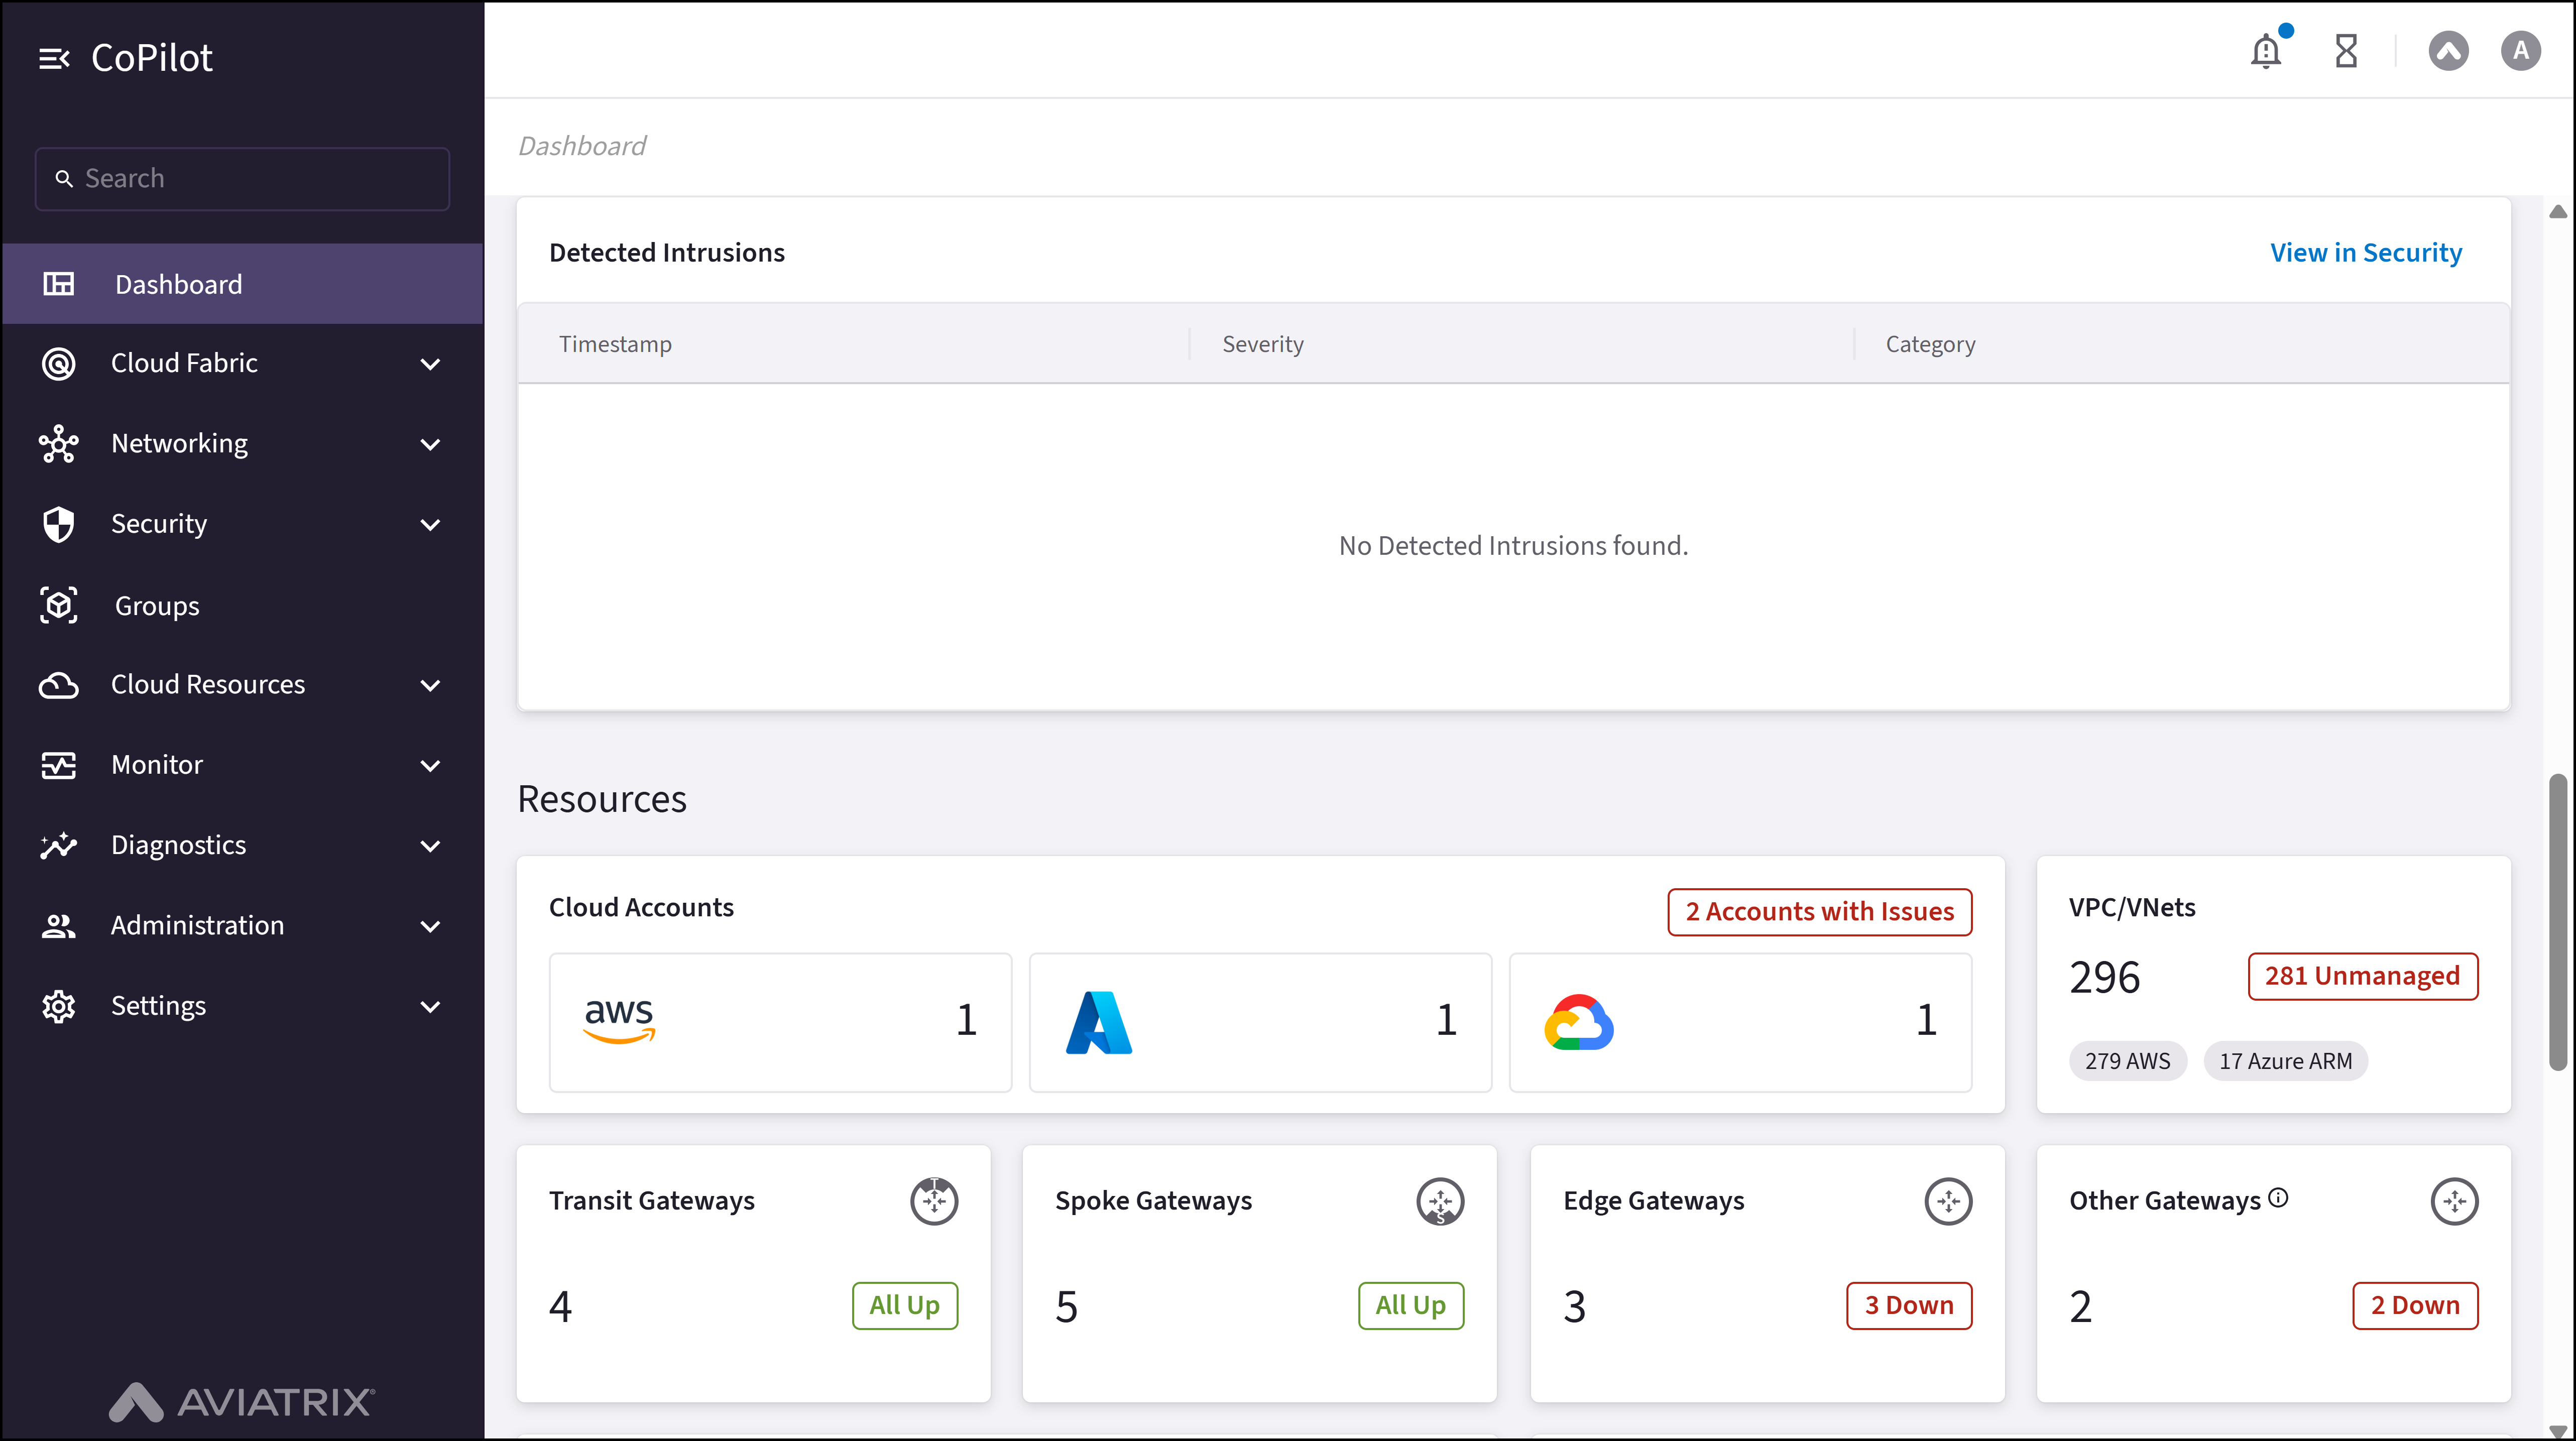Open recent tasks via the hourglass icon

(x=2346, y=50)
